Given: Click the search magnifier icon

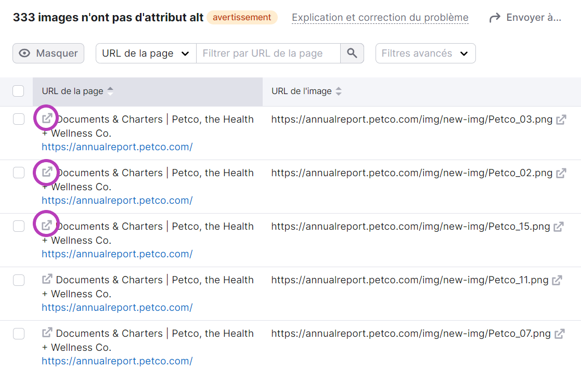Looking at the screenshot, I should pos(352,53).
